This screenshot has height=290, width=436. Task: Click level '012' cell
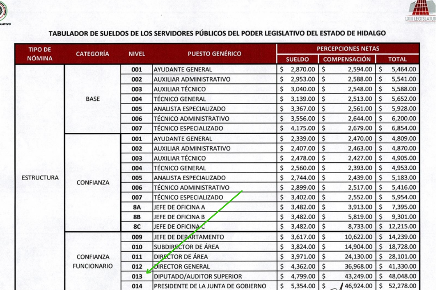coord(137,266)
